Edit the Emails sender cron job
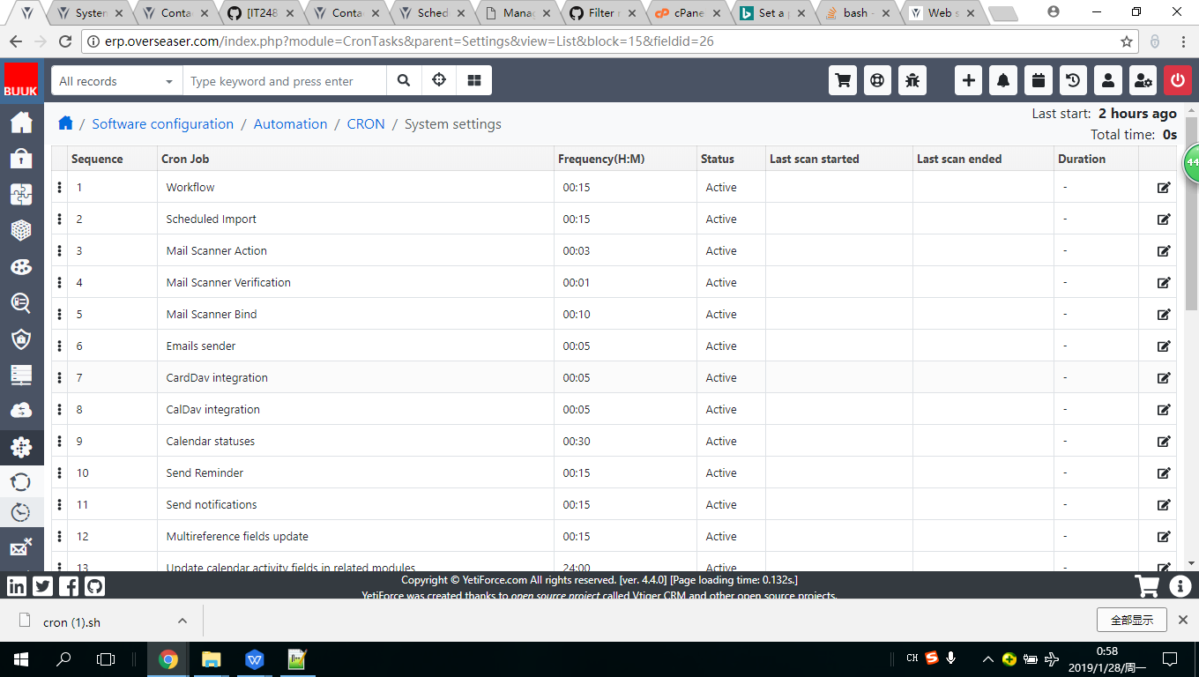This screenshot has height=677, width=1199. (1164, 346)
